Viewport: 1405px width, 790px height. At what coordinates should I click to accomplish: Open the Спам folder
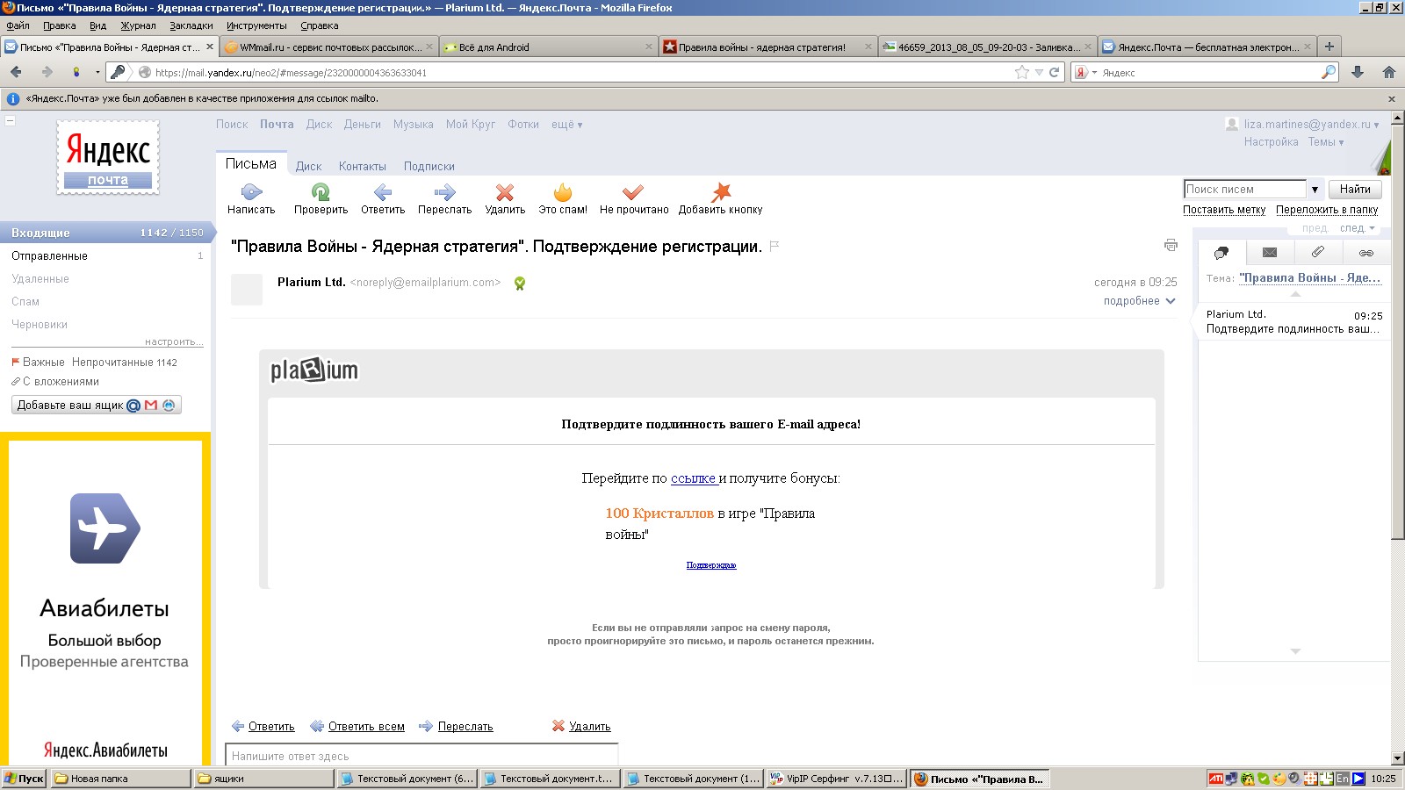[25, 301]
